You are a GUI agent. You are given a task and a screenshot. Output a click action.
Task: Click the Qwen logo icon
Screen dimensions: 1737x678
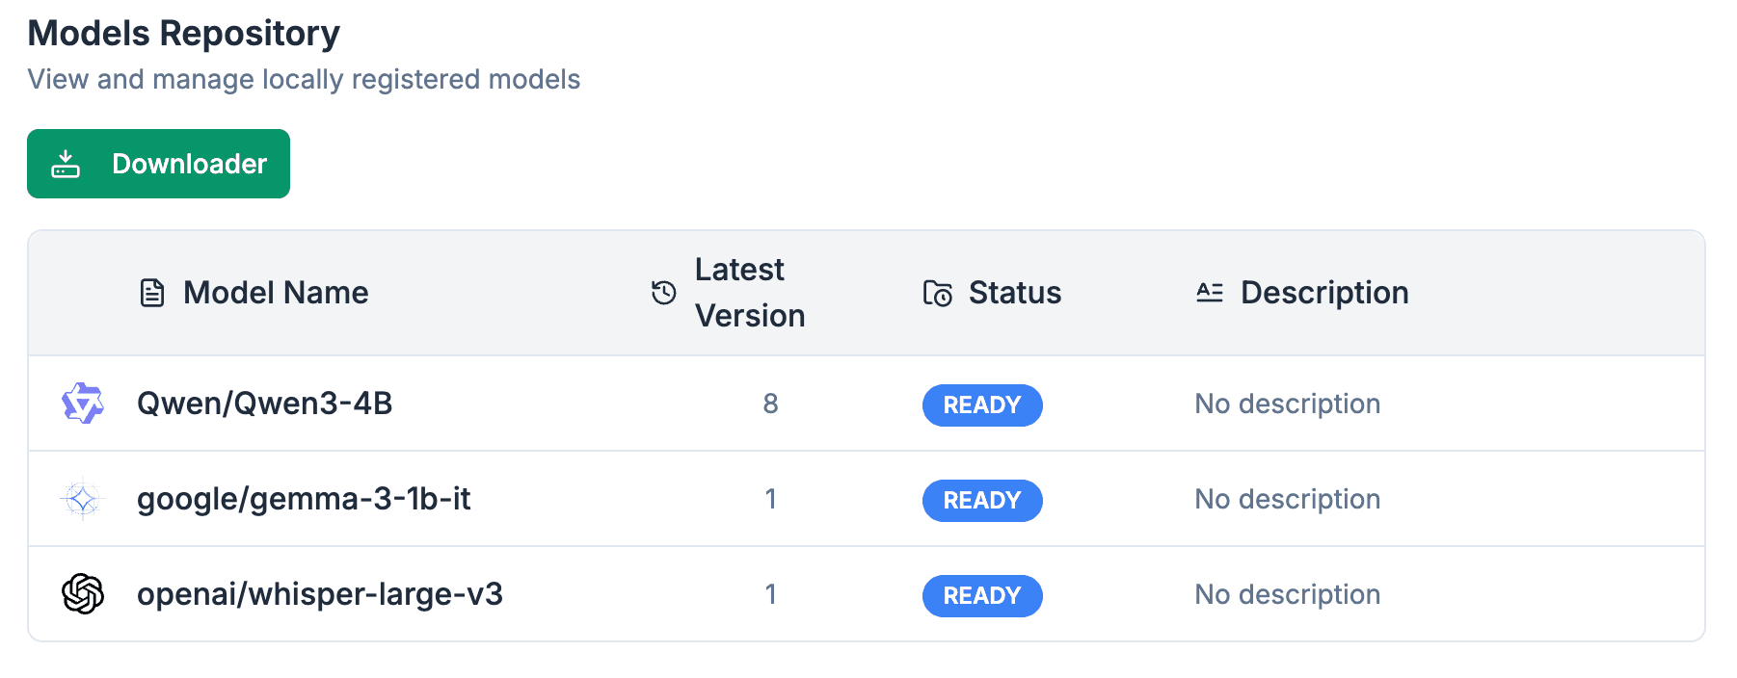[83, 404]
